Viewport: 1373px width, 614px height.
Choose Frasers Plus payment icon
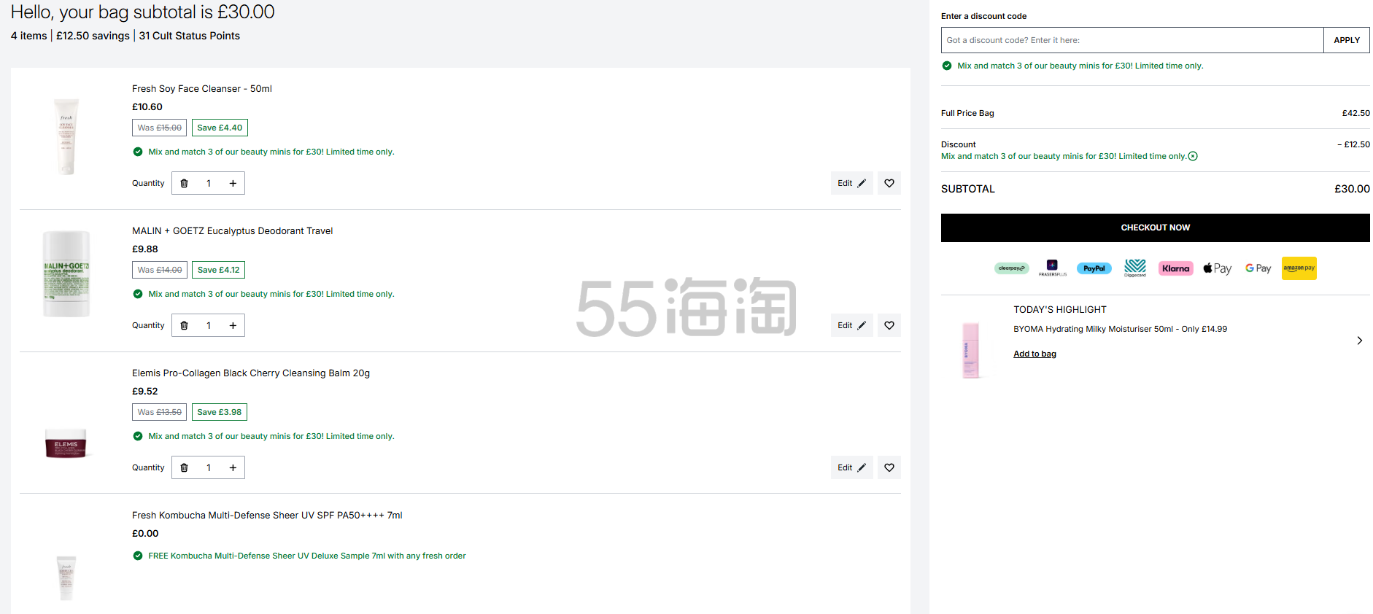click(x=1052, y=268)
